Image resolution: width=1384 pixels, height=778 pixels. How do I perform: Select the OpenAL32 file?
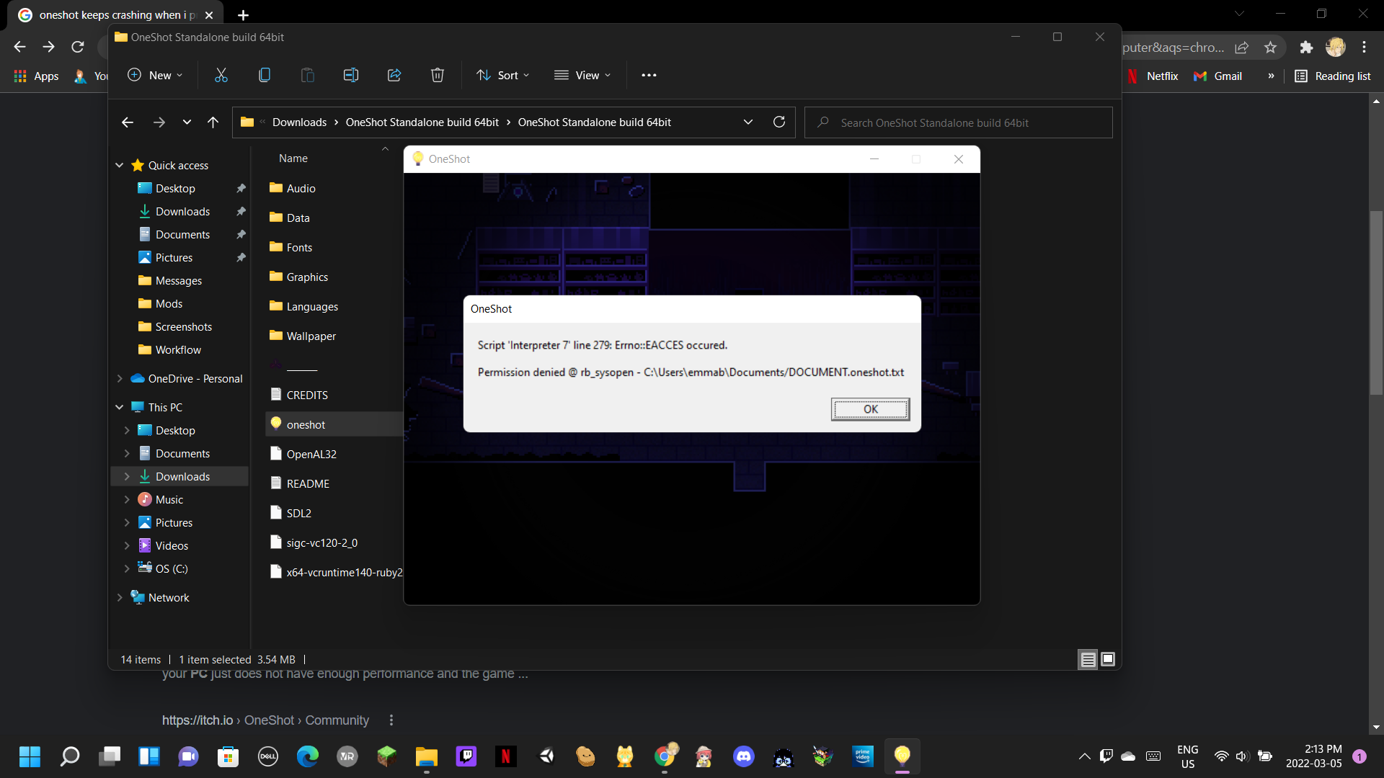[311, 455]
